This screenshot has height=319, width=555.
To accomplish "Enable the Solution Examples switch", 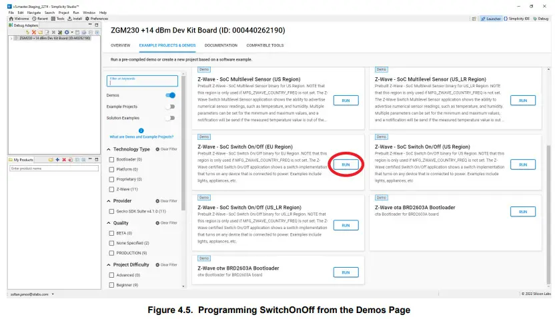I will [170, 118].
